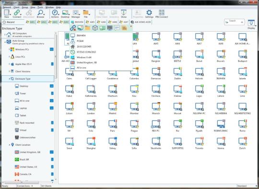This screenshot has height=189, width=259.
Task: Open the Group menu
Action: 25,7
